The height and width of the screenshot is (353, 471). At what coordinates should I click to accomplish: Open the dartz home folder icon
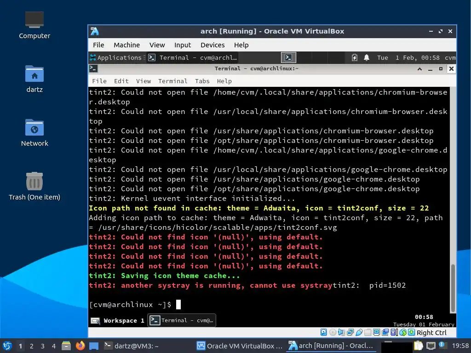tap(34, 79)
